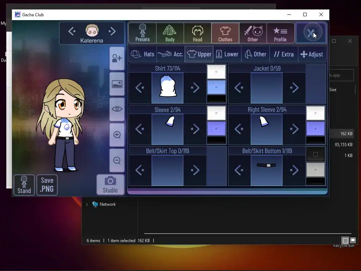
Task: Click the add character icon
Action: tap(117, 58)
